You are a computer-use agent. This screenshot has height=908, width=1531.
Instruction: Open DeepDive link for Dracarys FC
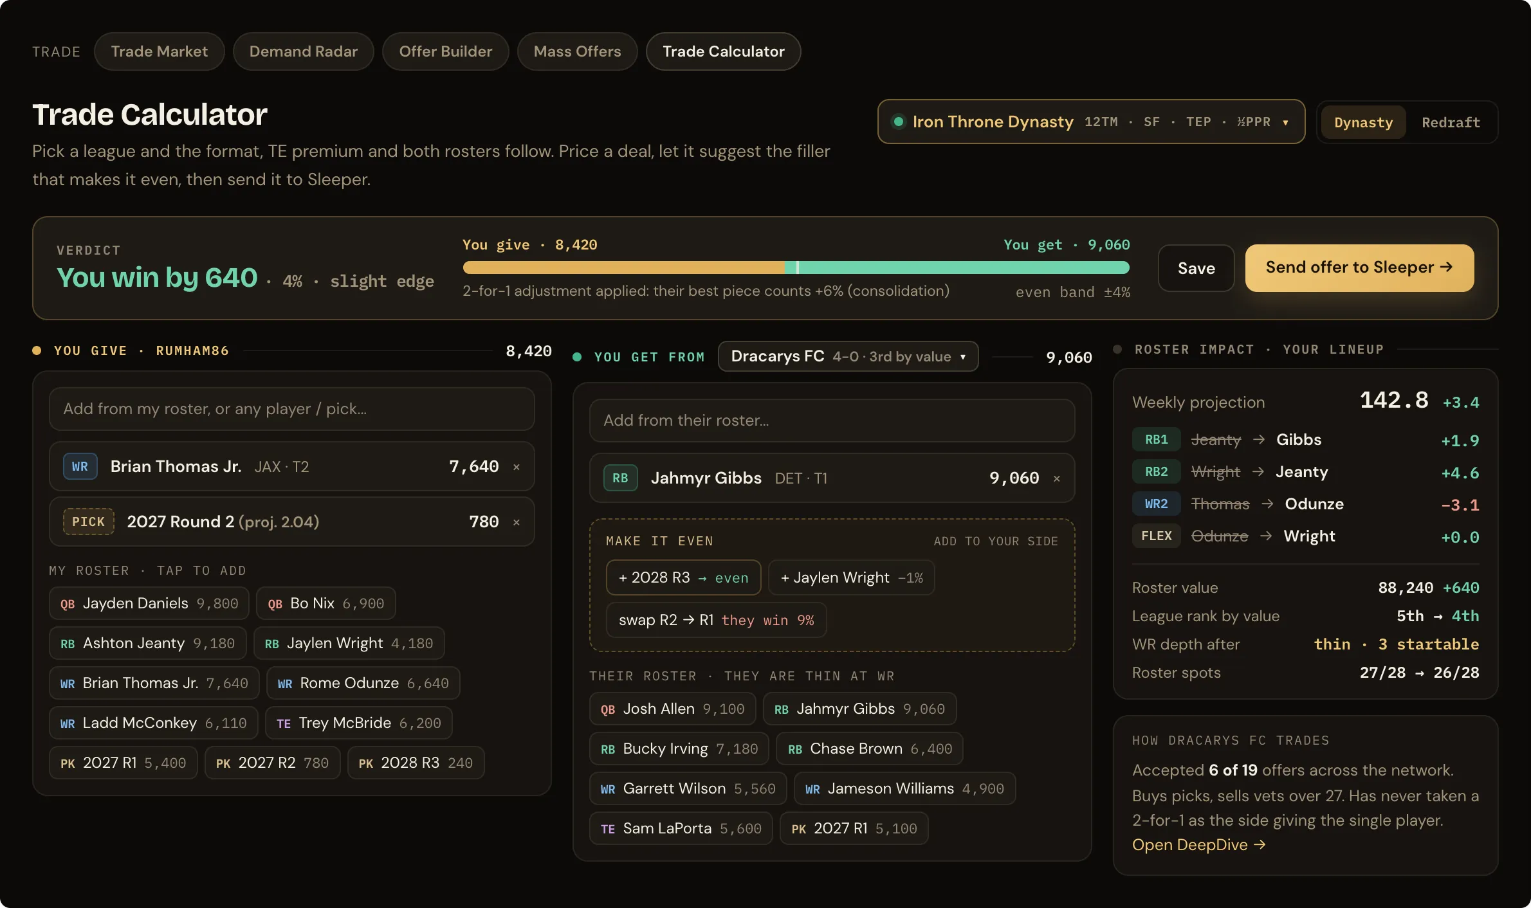tap(1198, 844)
